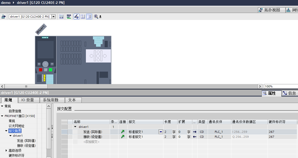Click the zoom magnifier icon
This screenshot has width=298, height=158.
click(x=96, y=17)
